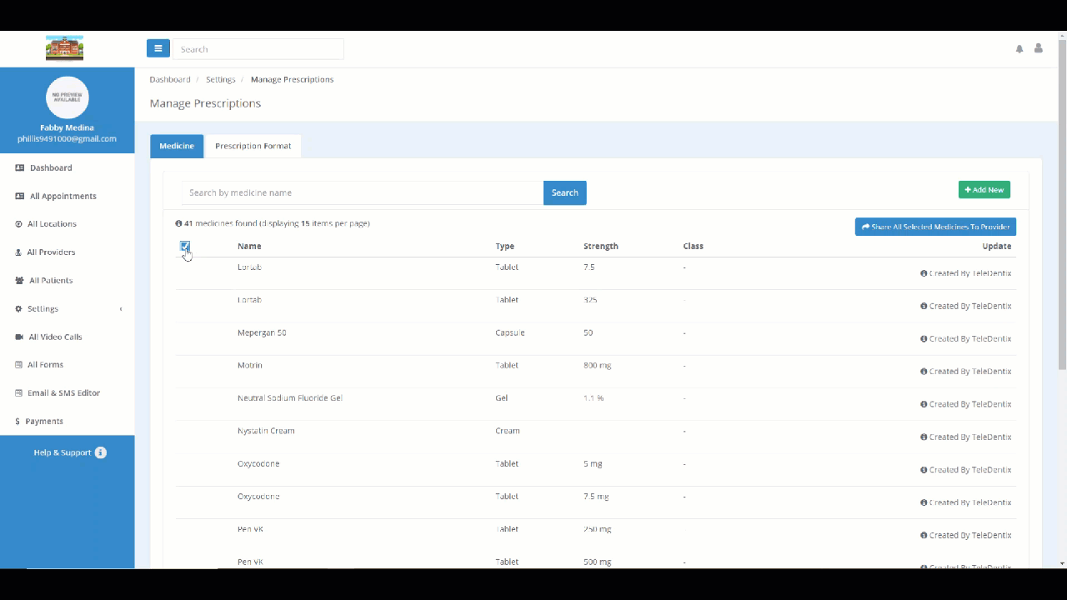This screenshot has width=1067, height=600.
Task: Click the Add New button
Action: coord(984,189)
